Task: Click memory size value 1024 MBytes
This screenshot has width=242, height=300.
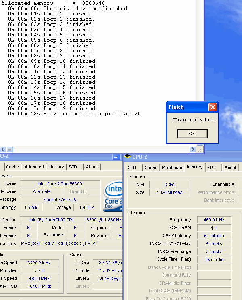Action: click(x=170, y=192)
